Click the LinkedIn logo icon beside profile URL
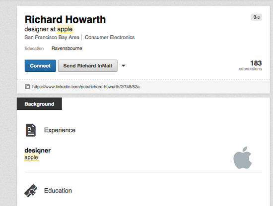The image size is (273, 206). 27,87
